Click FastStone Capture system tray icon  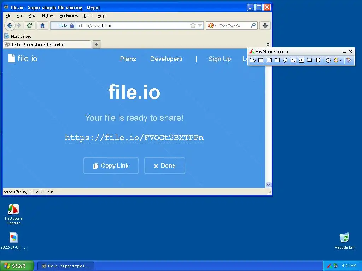pyautogui.click(x=329, y=266)
